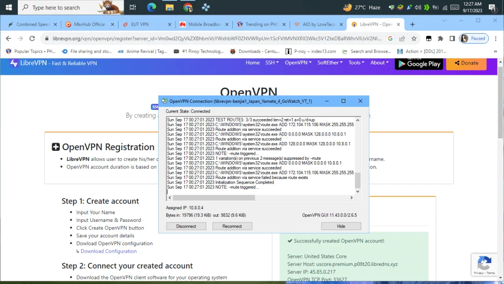
Task: Open the P-noy ~ index13.com bookmark
Action: coord(311,51)
